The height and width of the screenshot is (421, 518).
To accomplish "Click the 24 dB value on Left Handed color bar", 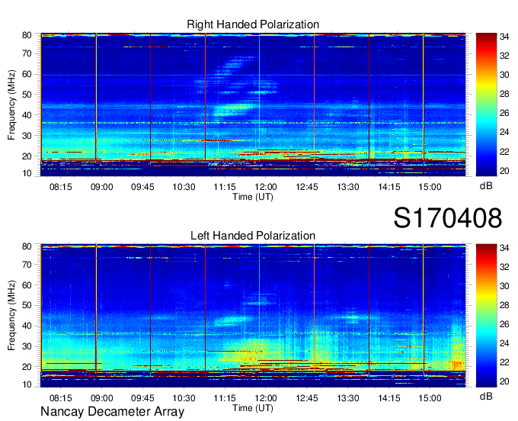I will [504, 343].
